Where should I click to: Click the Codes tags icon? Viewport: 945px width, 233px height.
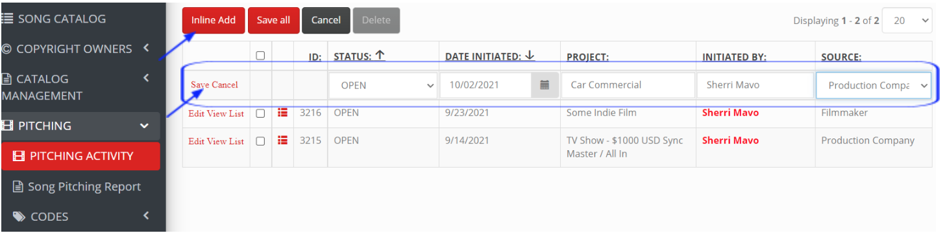19,217
